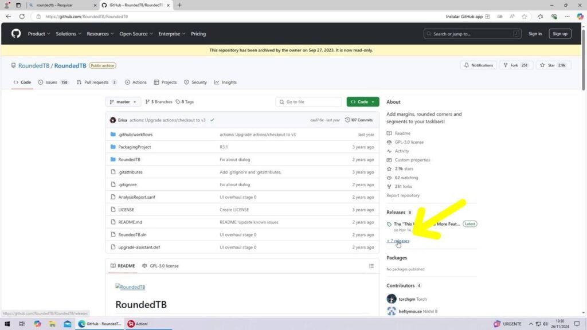The image size is (587, 330).
Task: Click the README outline list icon
Action: (x=371, y=266)
